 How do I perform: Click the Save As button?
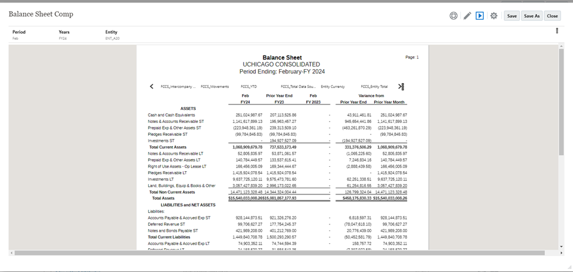(x=531, y=16)
